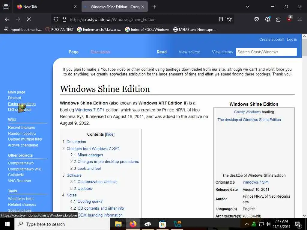Open What links here link
Viewport: 307px width, 230px height.
coord(21,199)
